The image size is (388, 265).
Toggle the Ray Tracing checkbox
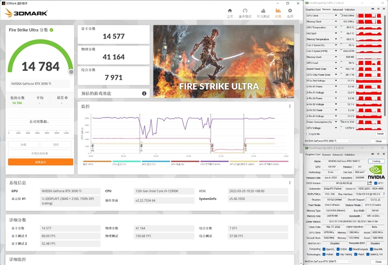pos(338,254)
